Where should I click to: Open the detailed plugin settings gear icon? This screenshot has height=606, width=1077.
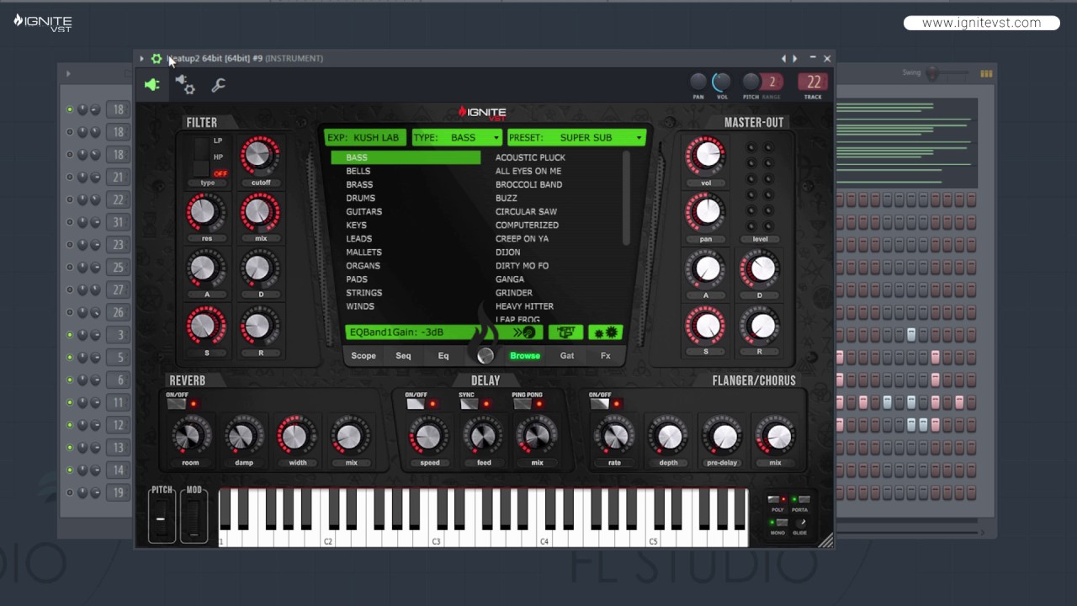[185, 84]
